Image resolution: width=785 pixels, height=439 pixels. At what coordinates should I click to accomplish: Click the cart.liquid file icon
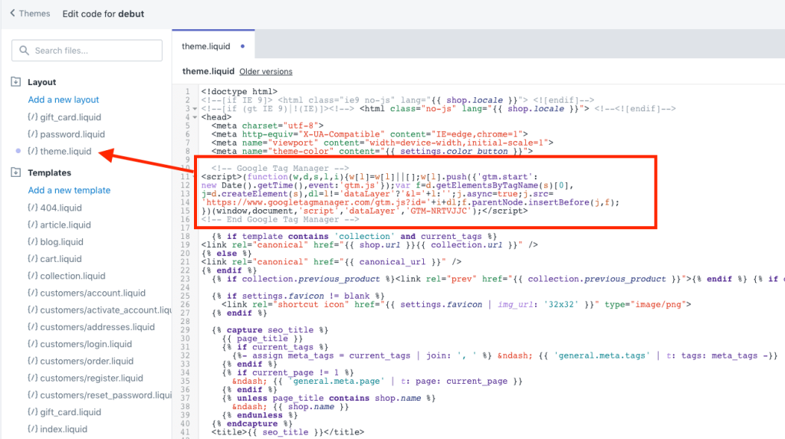click(x=33, y=259)
